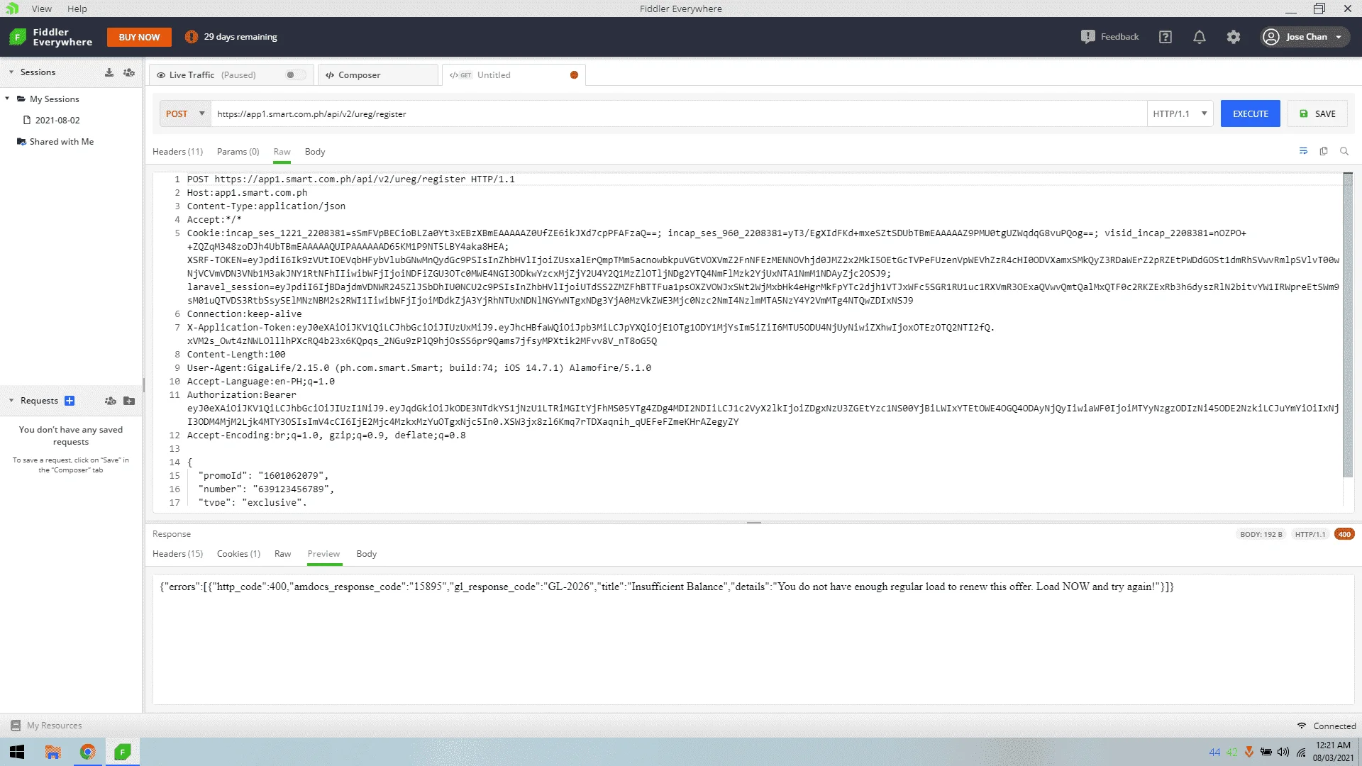Click the request URL input field
Screen dimensions: 1362x766
678,113
